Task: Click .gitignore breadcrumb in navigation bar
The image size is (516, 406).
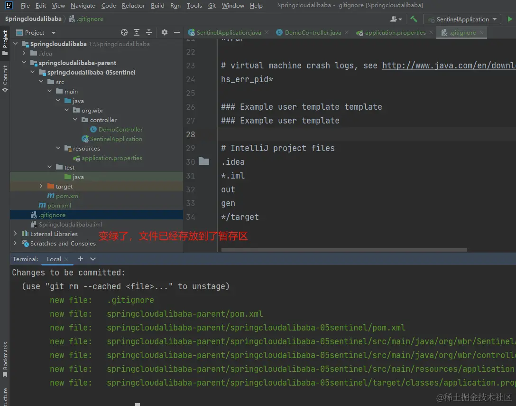Action: click(x=86, y=19)
